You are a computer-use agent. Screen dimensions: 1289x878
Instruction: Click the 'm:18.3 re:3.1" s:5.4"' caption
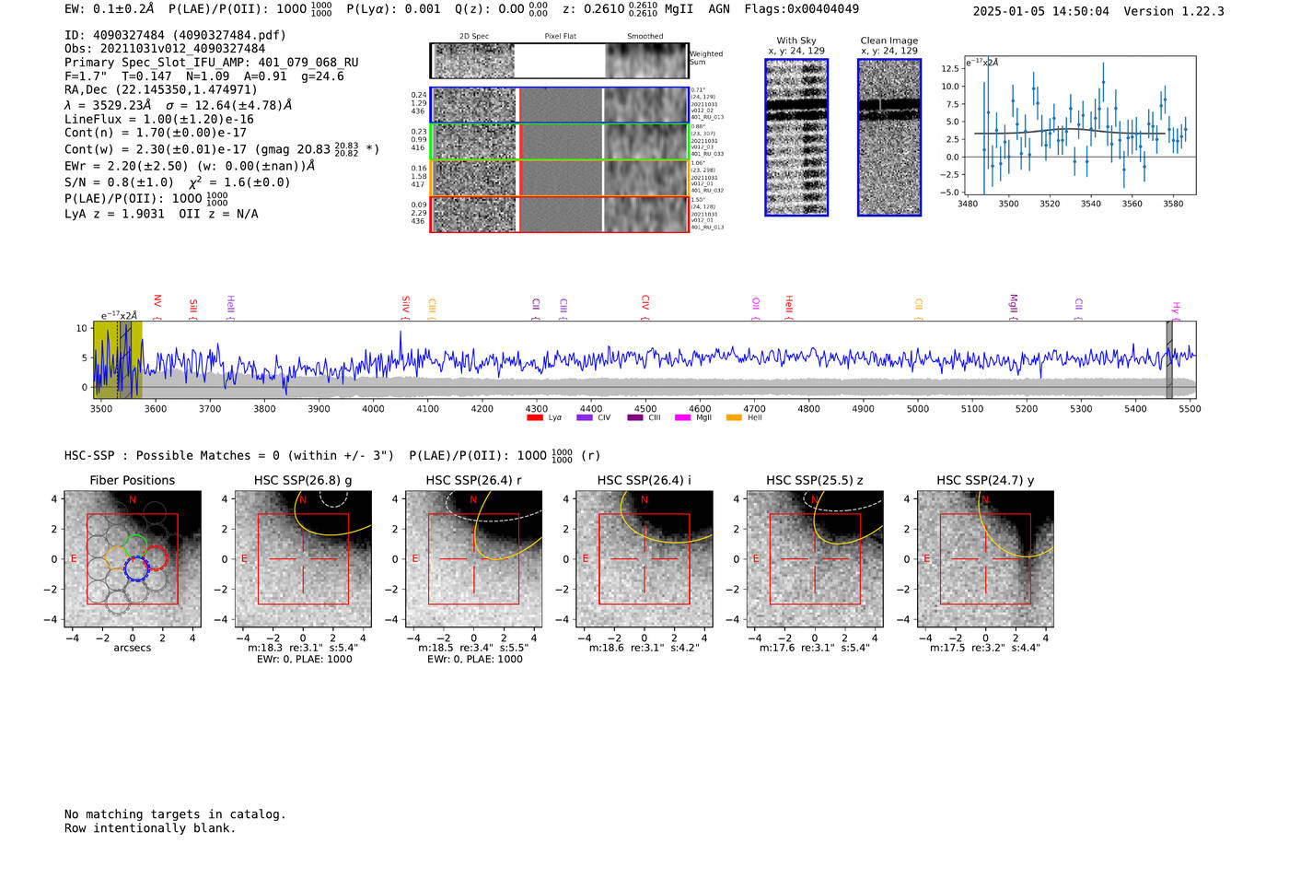pos(303,648)
